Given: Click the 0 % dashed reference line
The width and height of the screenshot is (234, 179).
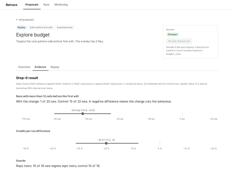Looking at the screenshot, I should (x=160, y=143).
